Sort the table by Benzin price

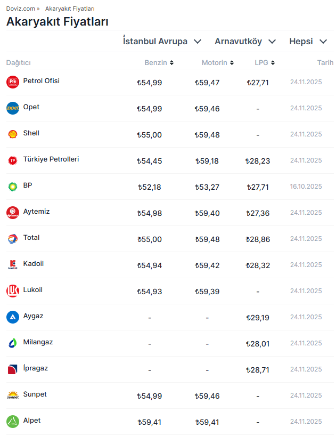pos(159,63)
